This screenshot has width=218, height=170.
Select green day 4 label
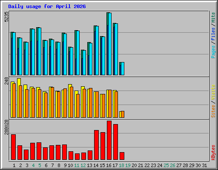tap(33, 165)
